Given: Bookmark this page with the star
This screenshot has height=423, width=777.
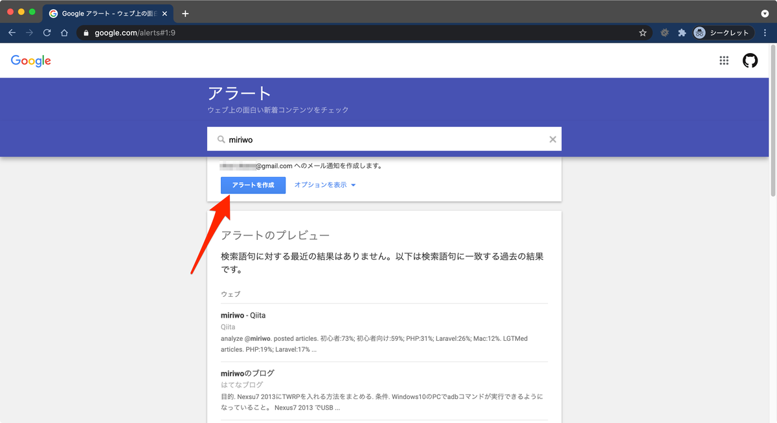Looking at the screenshot, I should click(x=643, y=32).
